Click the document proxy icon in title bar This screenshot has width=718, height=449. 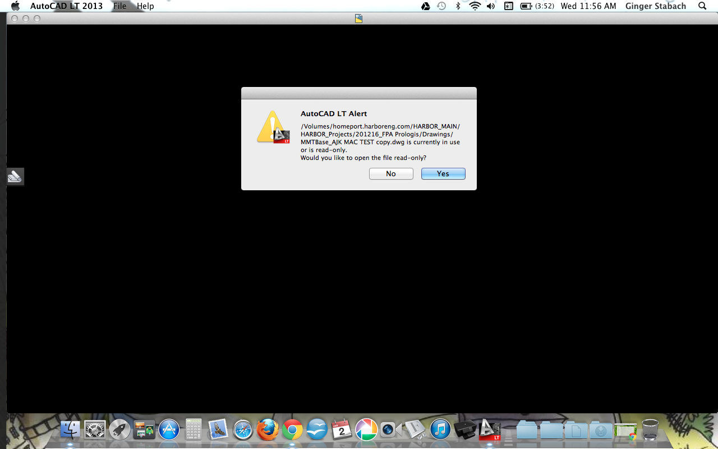tap(359, 19)
